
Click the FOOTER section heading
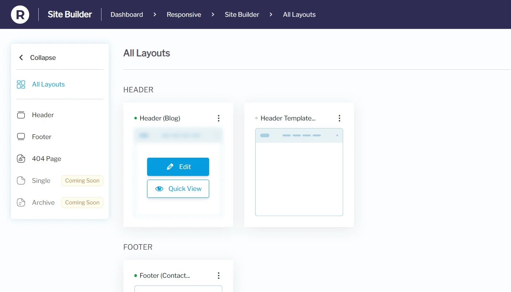pyautogui.click(x=138, y=247)
